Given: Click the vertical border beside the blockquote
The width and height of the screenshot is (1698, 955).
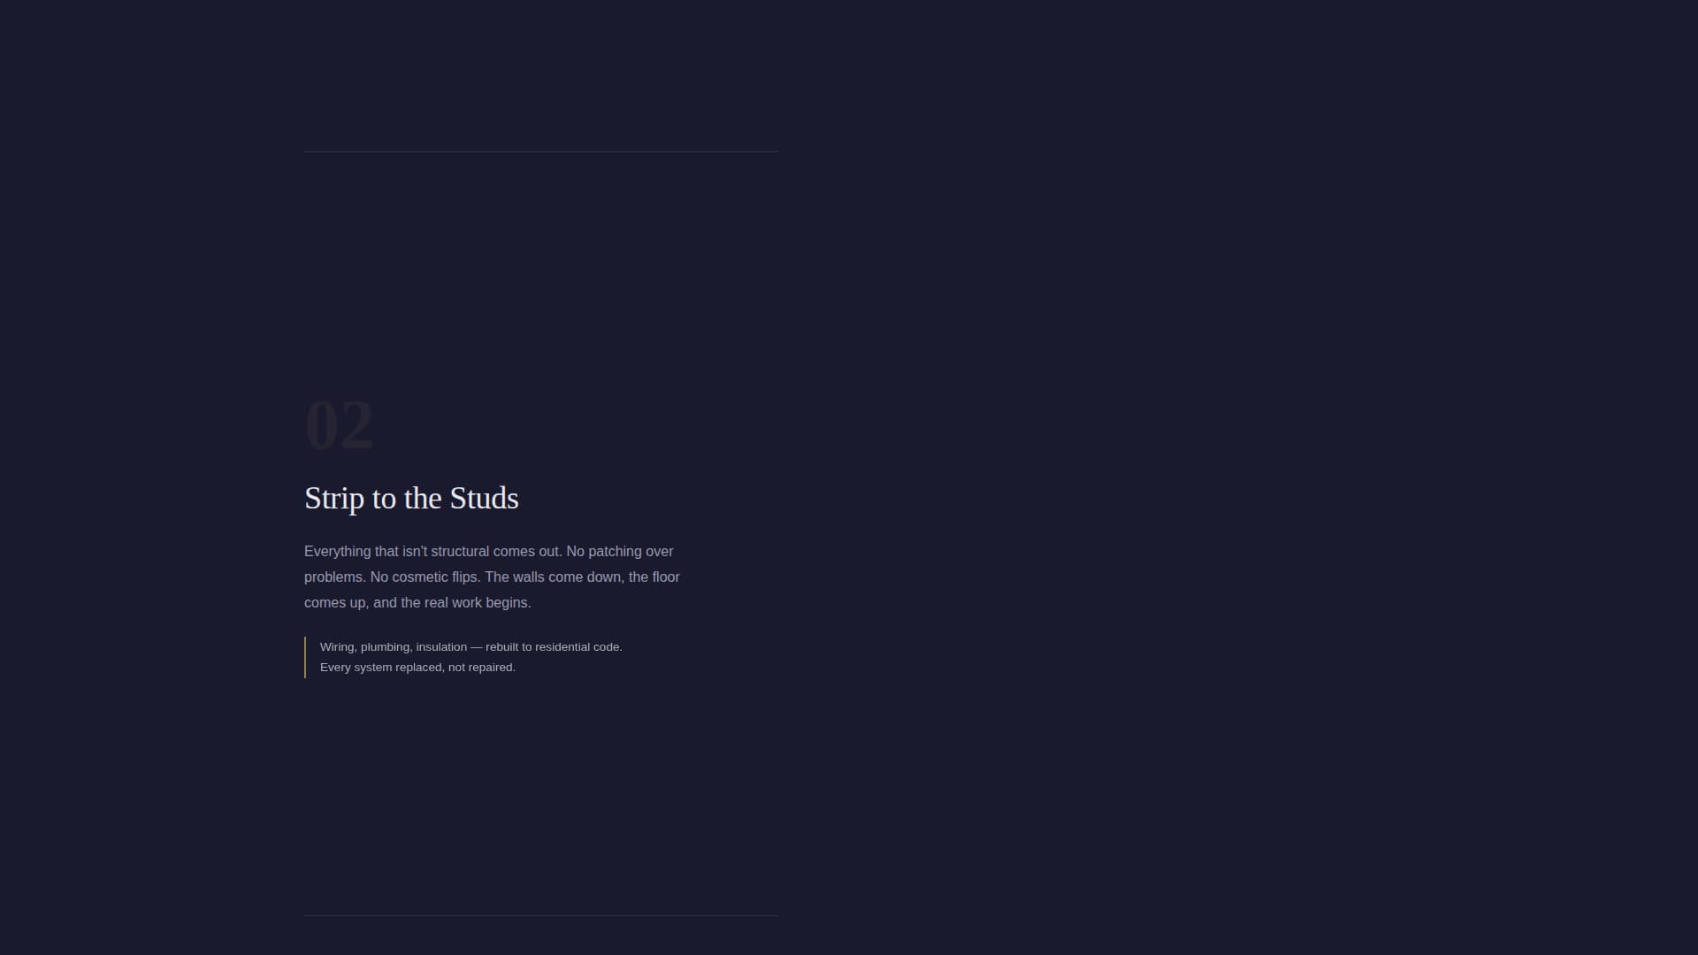Looking at the screenshot, I should tap(305, 656).
